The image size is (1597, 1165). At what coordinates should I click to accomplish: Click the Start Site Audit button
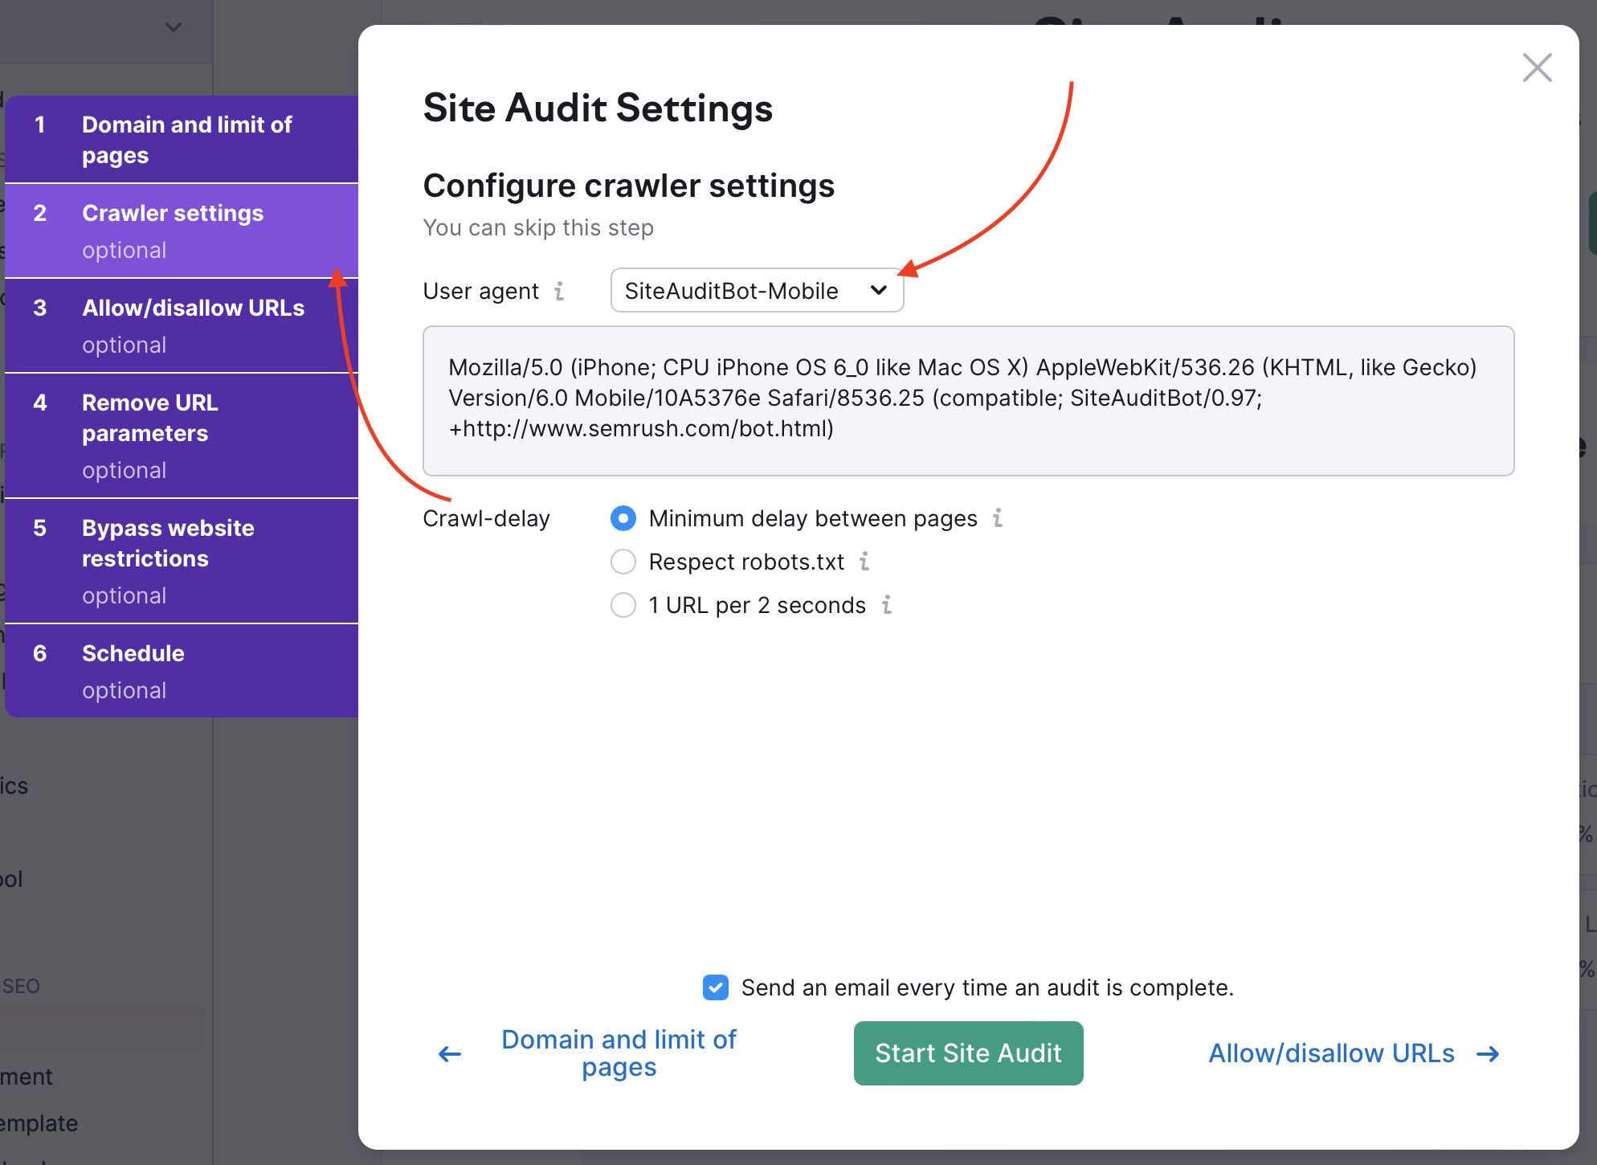pos(968,1053)
